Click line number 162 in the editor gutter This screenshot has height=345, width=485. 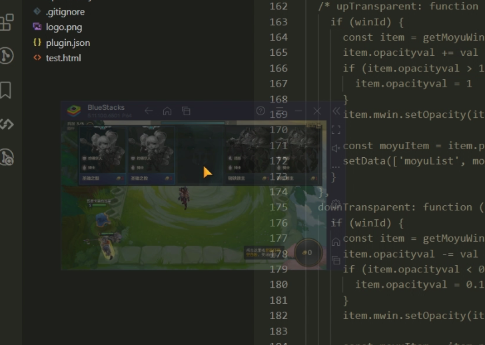point(278,7)
